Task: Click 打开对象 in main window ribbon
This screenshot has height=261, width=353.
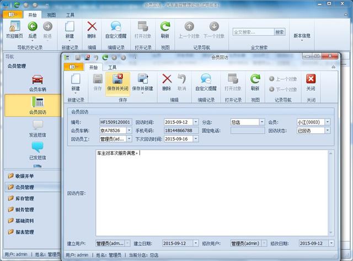Action: [x=143, y=29]
